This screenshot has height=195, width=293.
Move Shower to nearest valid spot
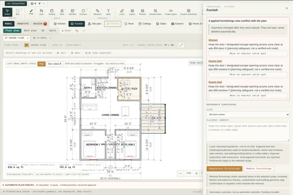pyautogui.click(x=248, y=54)
